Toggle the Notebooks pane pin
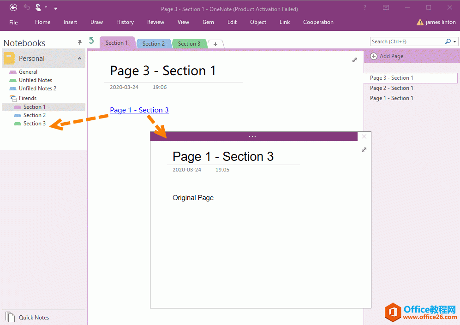Screen dimensions: 460x325 click(79, 43)
